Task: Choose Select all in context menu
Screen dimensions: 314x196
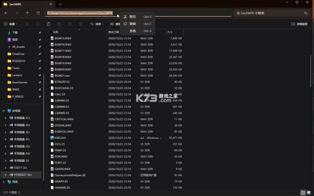Action: [x=137, y=31]
